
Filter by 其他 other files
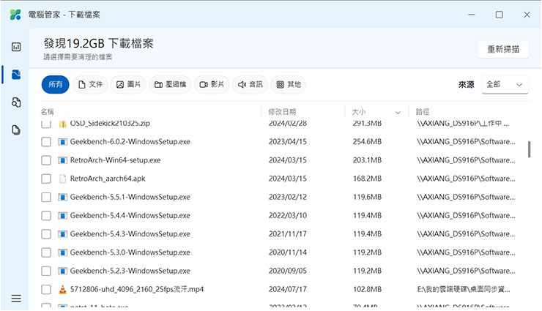click(289, 85)
